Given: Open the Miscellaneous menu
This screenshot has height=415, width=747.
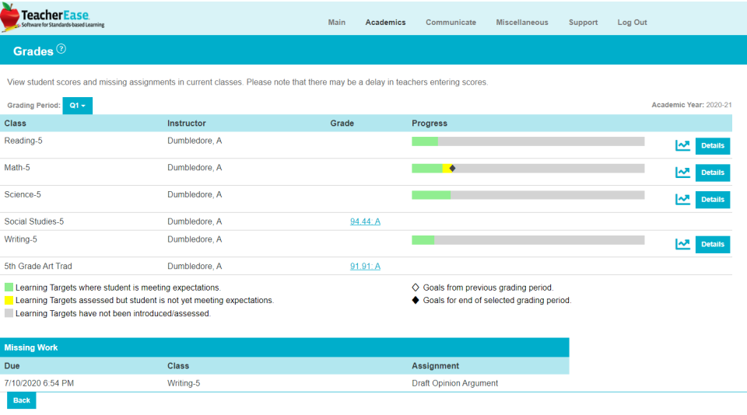Looking at the screenshot, I should point(522,23).
